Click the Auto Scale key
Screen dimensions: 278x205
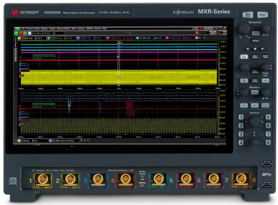(244, 57)
